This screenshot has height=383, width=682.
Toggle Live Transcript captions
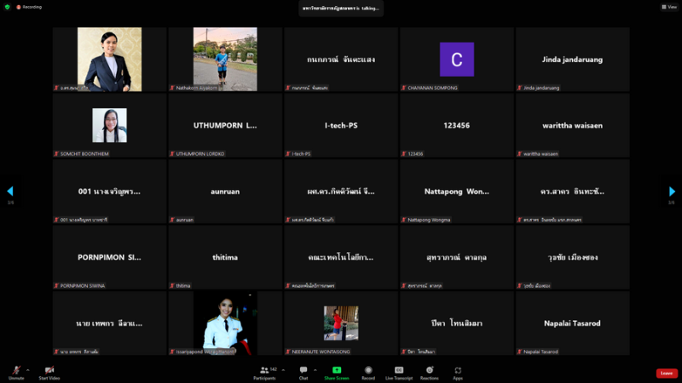tap(399, 371)
